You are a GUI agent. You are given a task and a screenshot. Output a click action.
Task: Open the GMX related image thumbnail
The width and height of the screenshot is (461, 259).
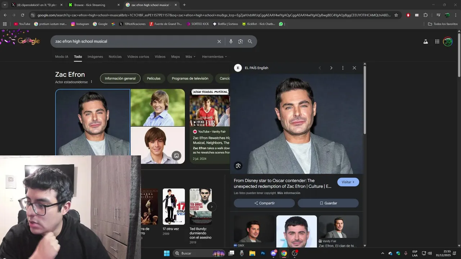(254, 229)
